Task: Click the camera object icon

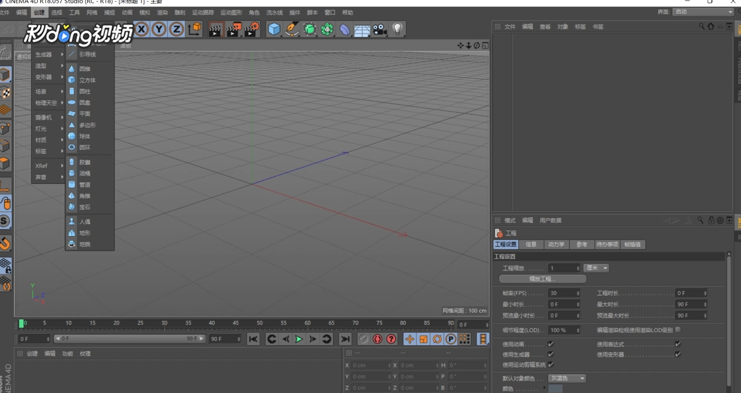Action: click(380, 29)
